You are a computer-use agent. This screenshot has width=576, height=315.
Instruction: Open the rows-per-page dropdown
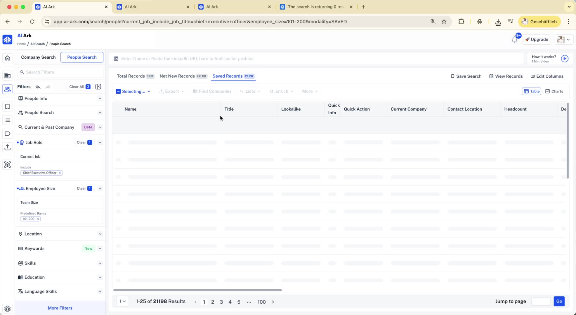(x=122, y=301)
